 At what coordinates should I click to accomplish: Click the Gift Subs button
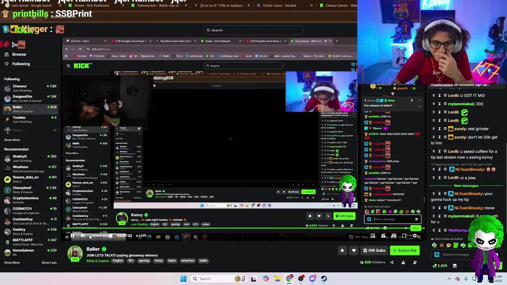pyautogui.click(x=374, y=250)
